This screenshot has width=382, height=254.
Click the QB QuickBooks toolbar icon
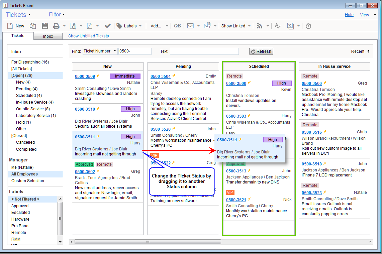[x=177, y=26]
